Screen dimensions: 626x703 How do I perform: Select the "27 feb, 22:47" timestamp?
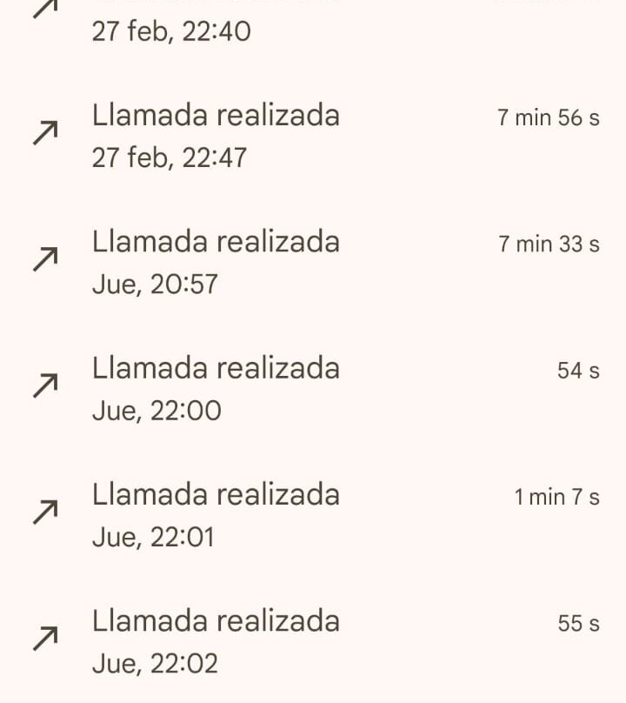click(x=170, y=158)
